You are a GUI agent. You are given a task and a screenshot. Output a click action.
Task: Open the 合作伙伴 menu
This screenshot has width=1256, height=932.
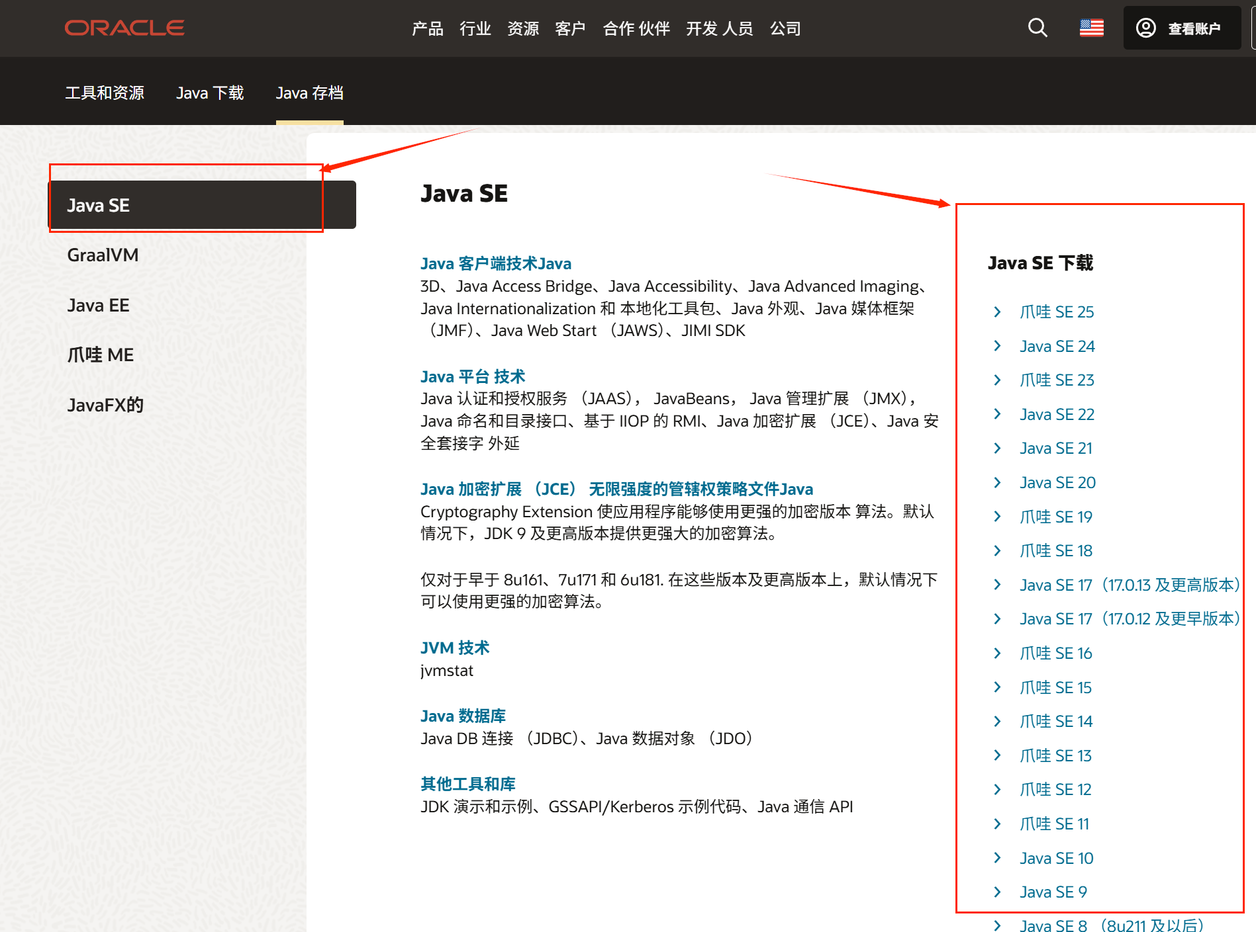[636, 28]
